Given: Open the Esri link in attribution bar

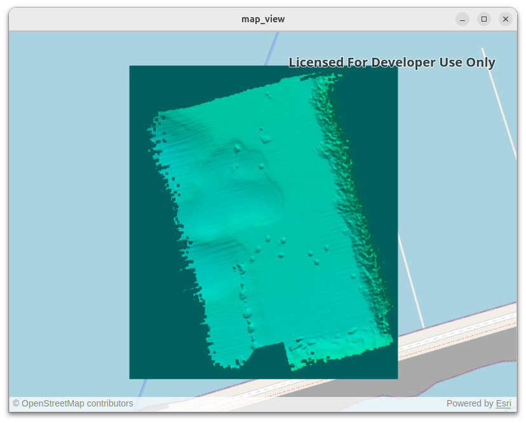Looking at the screenshot, I should pos(502,403).
